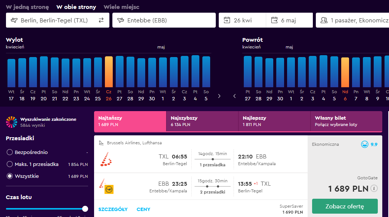Open the SZCZEGÓŁY flight details link
Image resolution: width=389 pixels, height=217 pixels.
(113, 209)
